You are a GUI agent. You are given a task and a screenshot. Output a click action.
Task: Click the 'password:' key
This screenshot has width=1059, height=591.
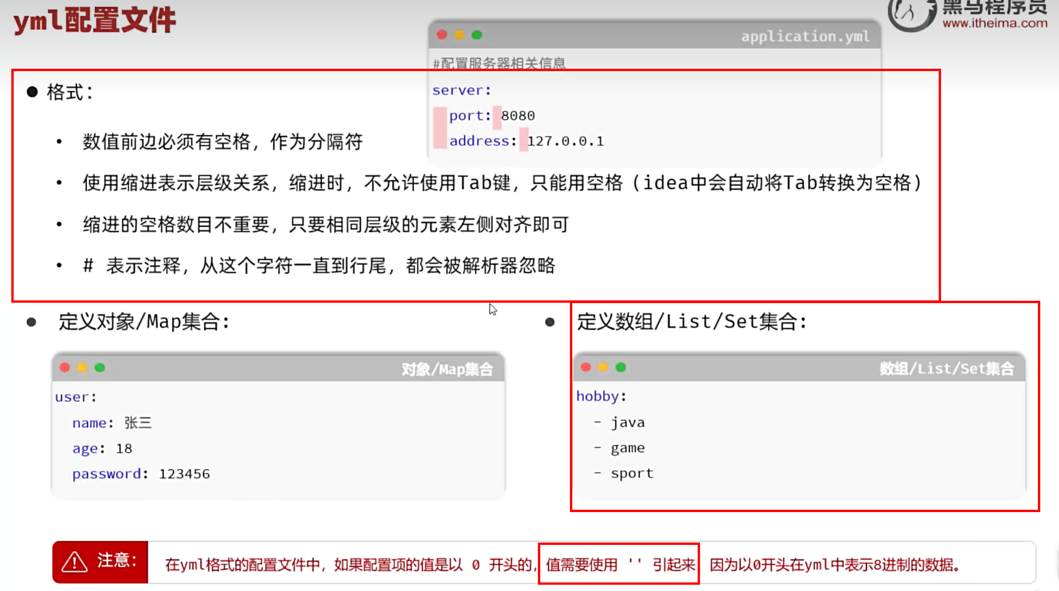tap(110, 474)
